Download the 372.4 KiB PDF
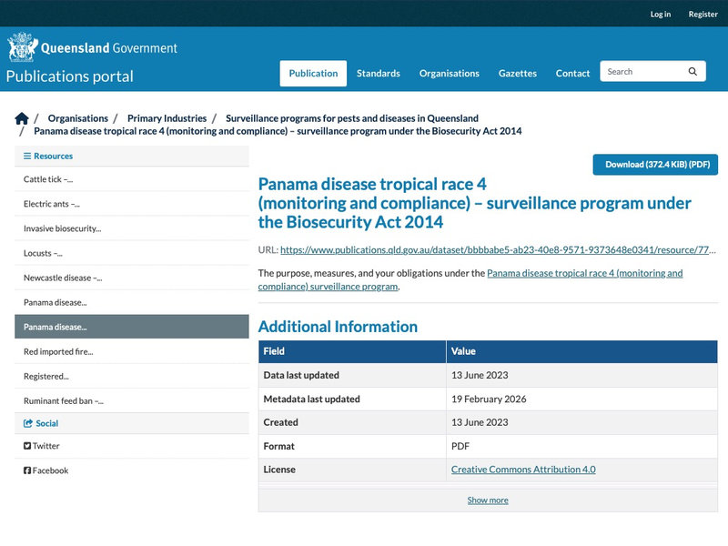728x546 pixels. tap(655, 165)
